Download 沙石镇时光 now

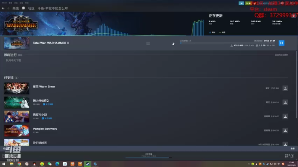tap(285, 144)
